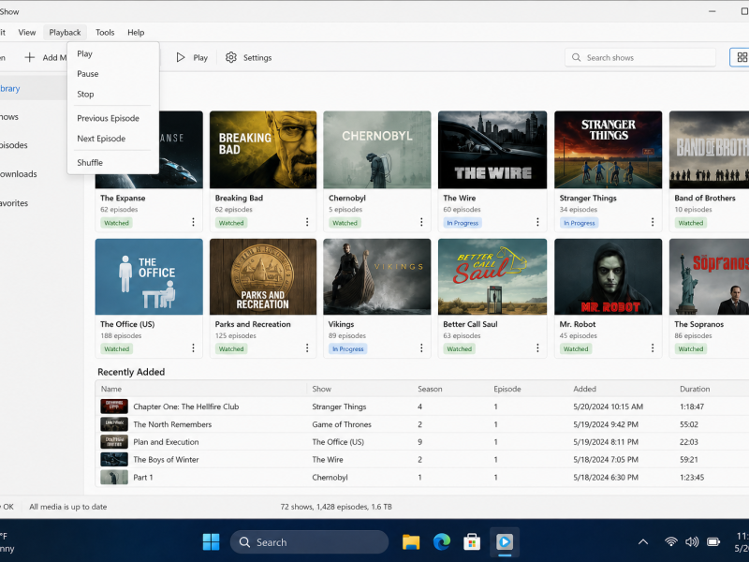This screenshot has width=749, height=562.
Task: Open The Expanse card three-dot menu
Action: (x=193, y=222)
